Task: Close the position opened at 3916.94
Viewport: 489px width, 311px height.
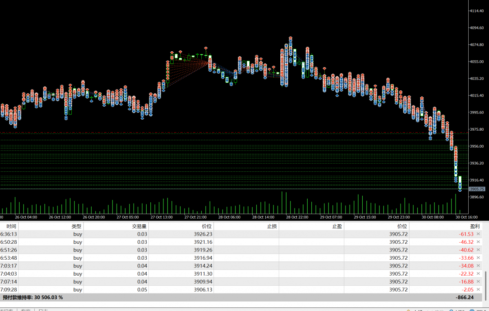Action: [478, 258]
